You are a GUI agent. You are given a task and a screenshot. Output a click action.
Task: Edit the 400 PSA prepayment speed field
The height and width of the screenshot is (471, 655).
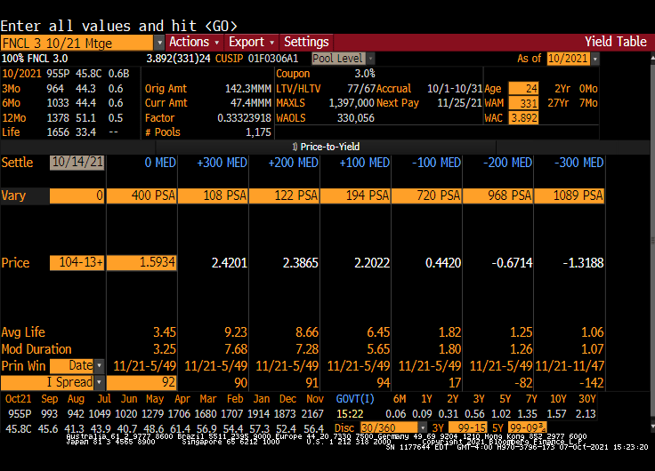pos(142,196)
